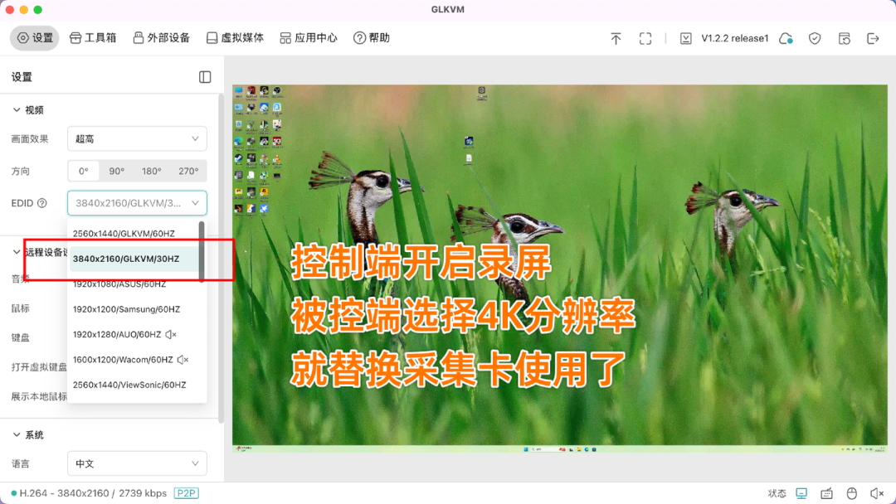Click the V1.2.2 release1 version label
The image size is (896, 504).
pyautogui.click(x=735, y=38)
